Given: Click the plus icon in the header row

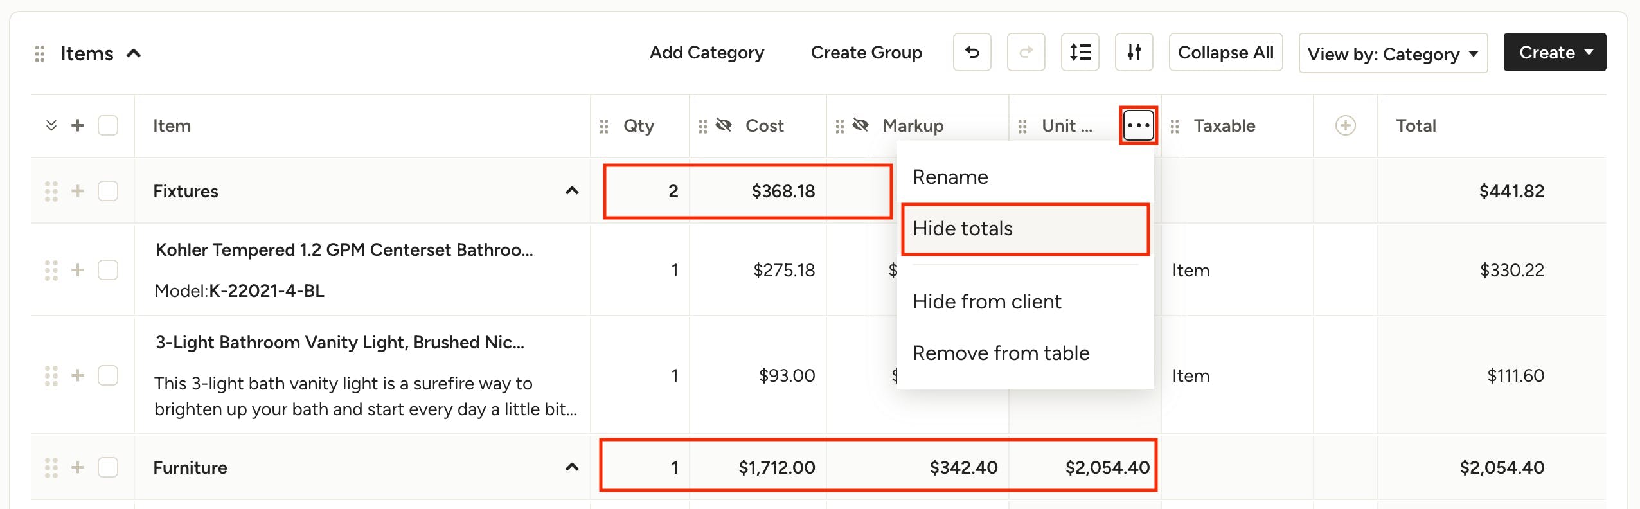Looking at the screenshot, I should pyautogui.click(x=78, y=125).
